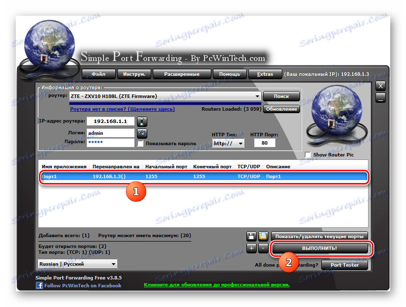Click the HTTP Порт 80 field

[265, 143]
